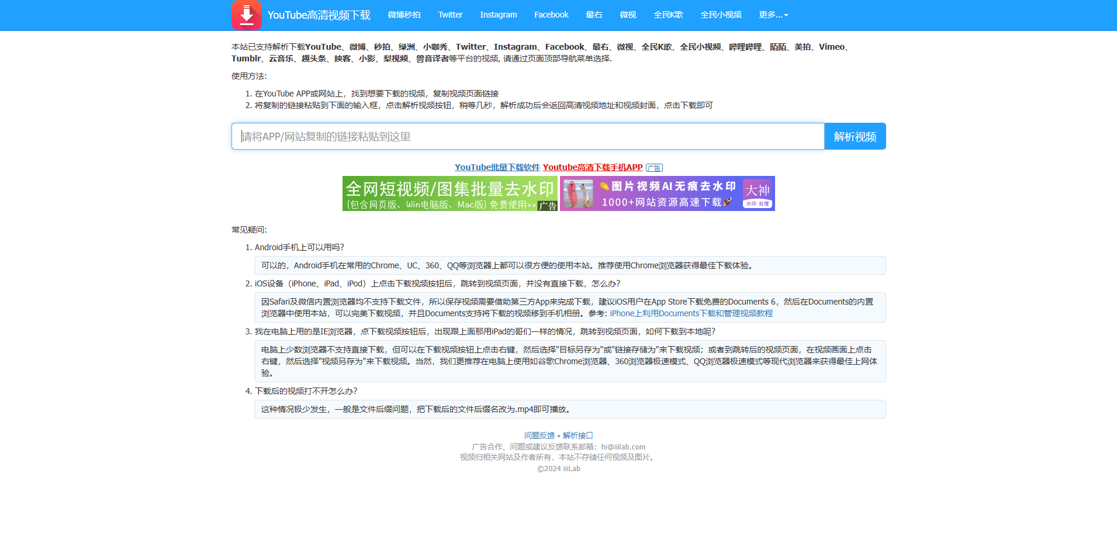Open the 解析接口 footer link
Viewport: 1117px width, 543px height.
(x=577, y=435)
